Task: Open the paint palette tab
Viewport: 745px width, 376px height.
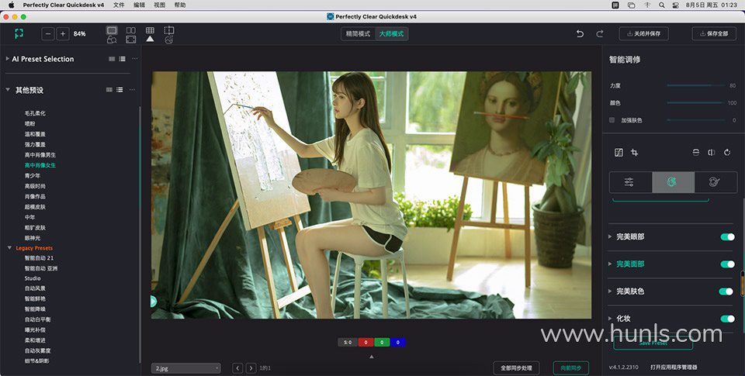Action: point(716,182)
